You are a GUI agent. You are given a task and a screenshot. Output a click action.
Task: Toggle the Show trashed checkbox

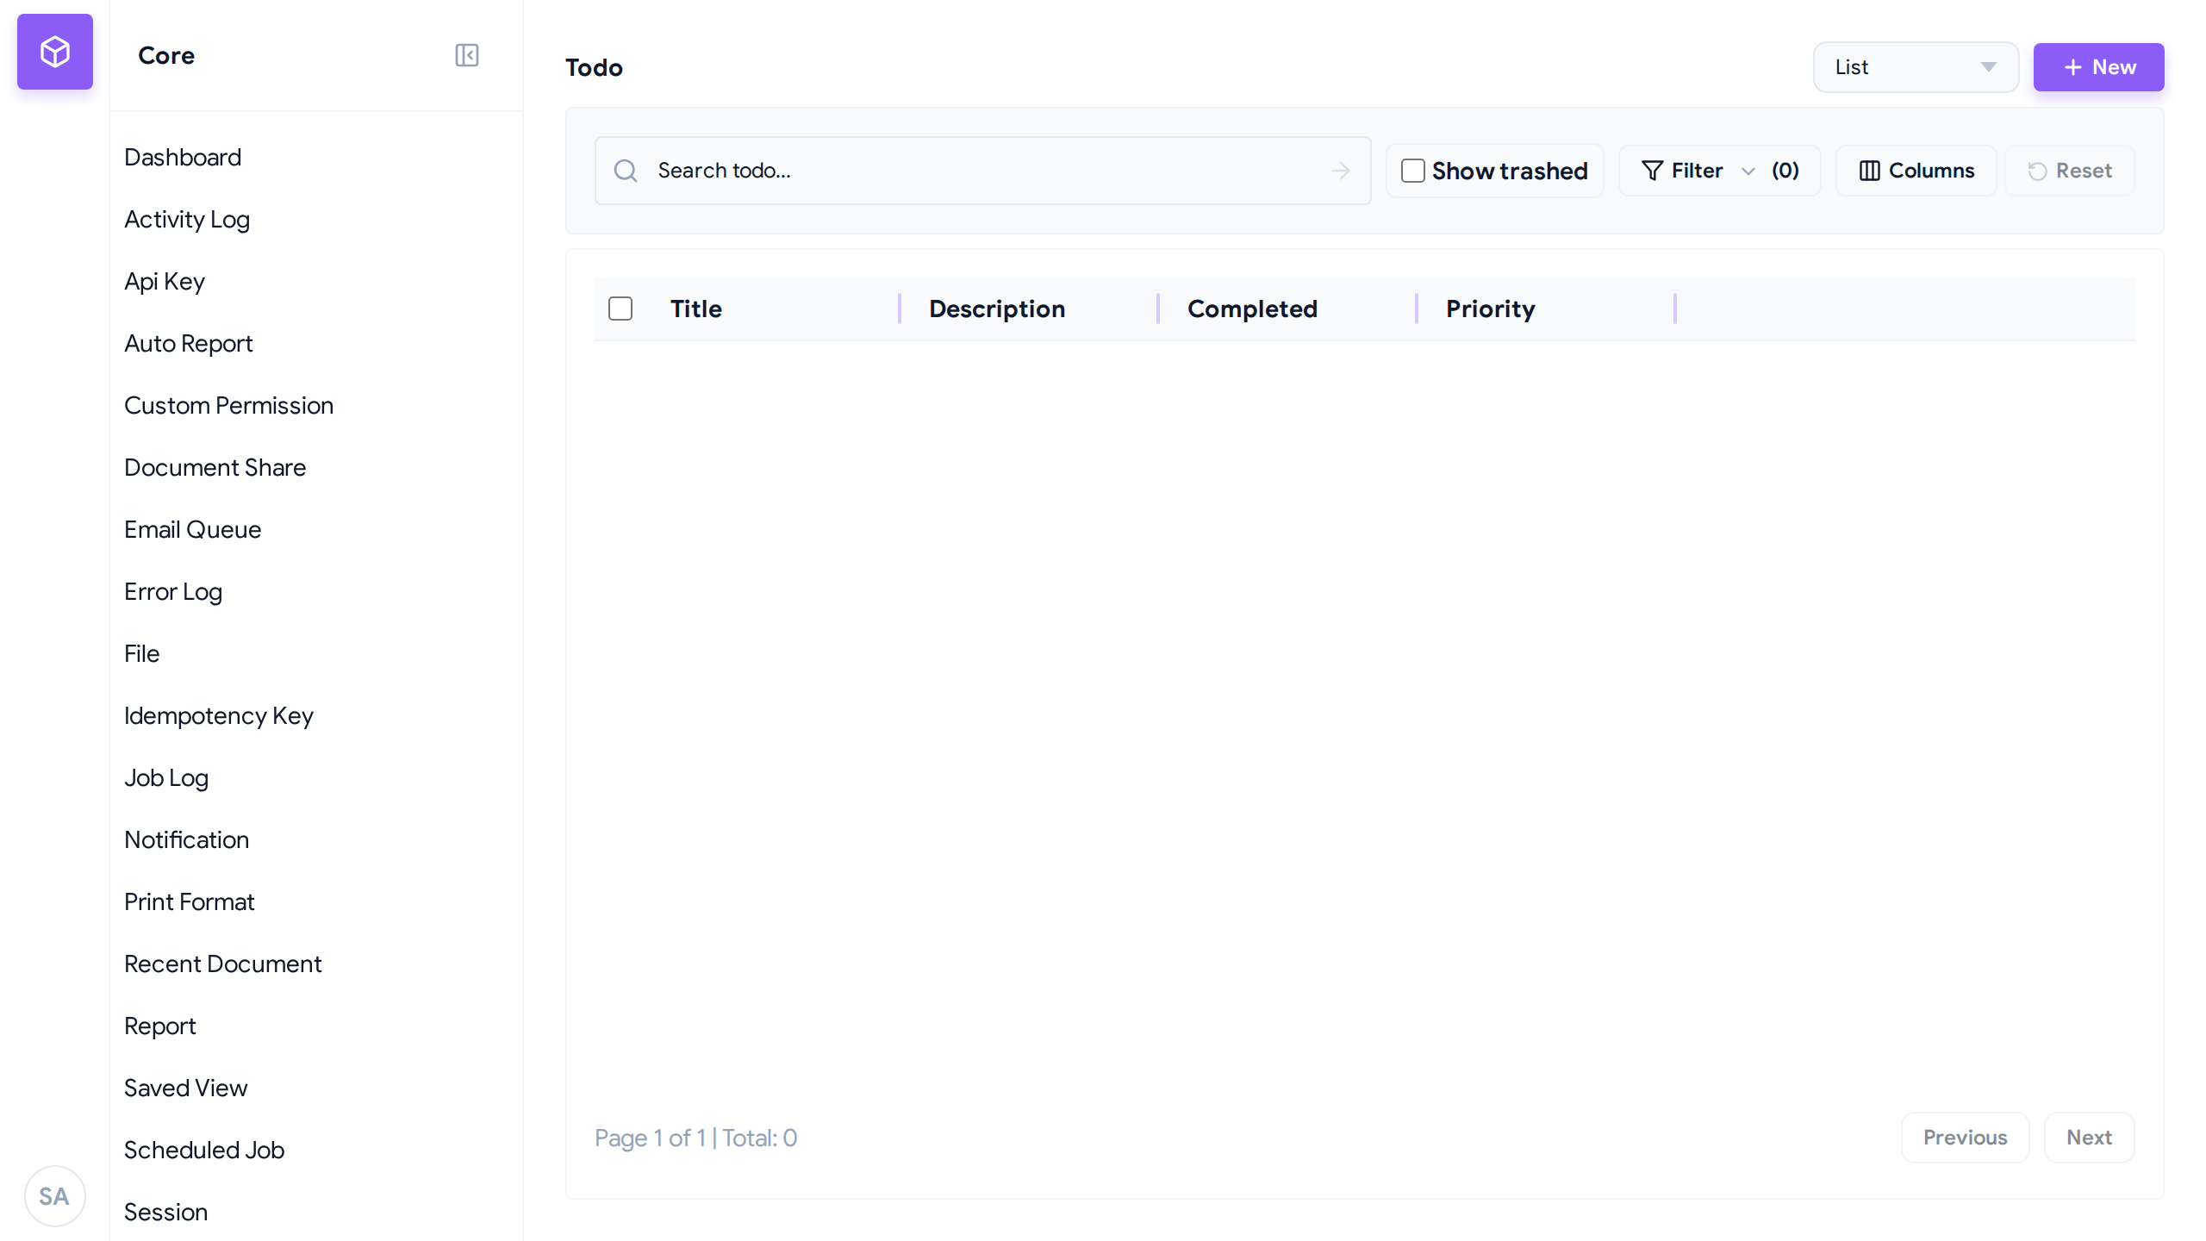click(1412, 171)
